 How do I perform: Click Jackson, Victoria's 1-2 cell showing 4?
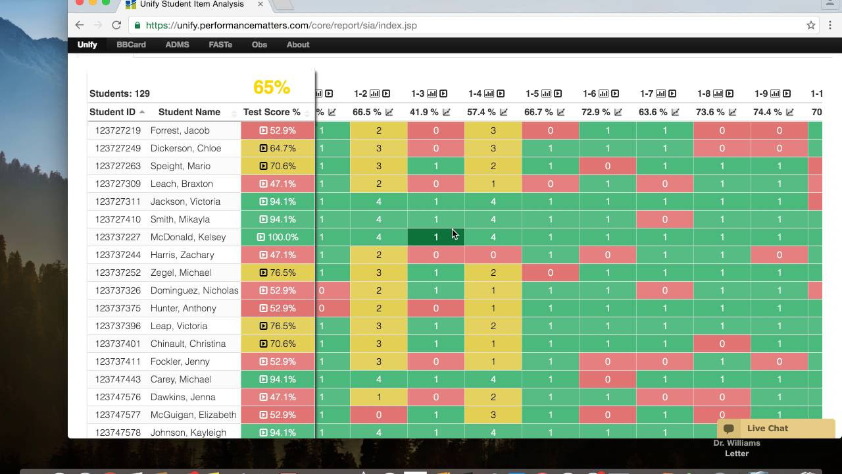378,201
